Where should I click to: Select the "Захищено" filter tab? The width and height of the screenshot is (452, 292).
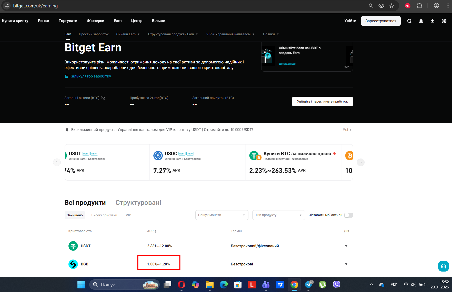75,215
